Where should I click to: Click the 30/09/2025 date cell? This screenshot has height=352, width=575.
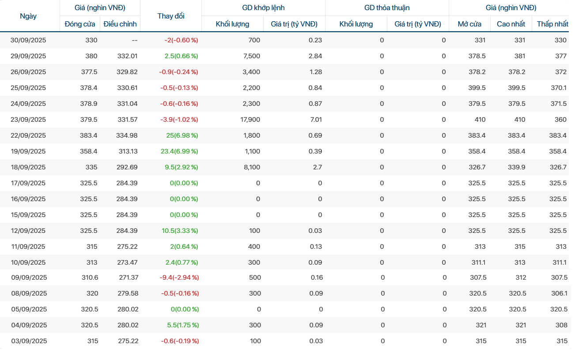pos(28,40)
